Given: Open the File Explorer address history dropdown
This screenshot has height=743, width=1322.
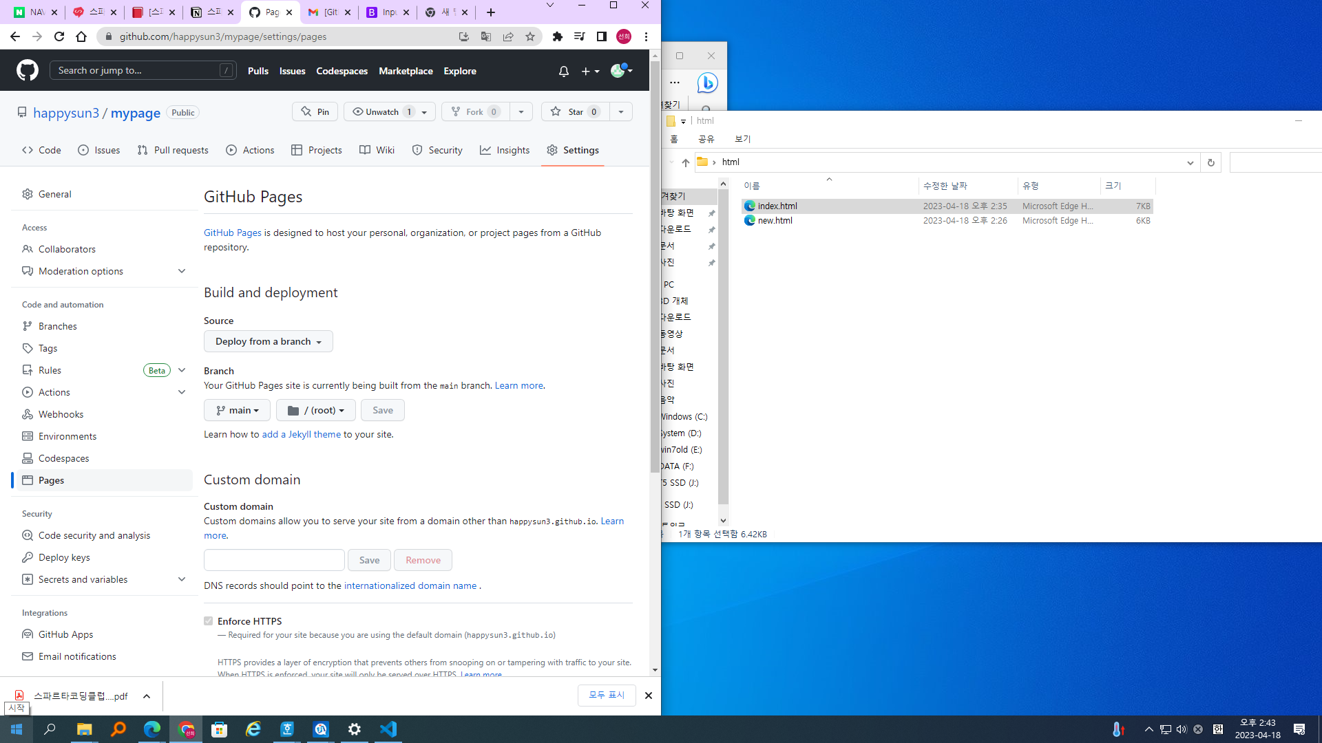Looking at the screenshot, I should 1190,162.
